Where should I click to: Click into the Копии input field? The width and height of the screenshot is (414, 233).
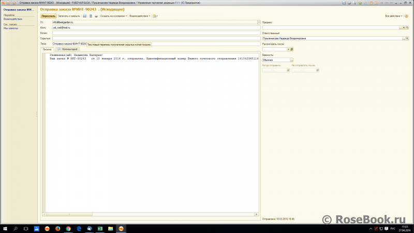pos(155,33)
